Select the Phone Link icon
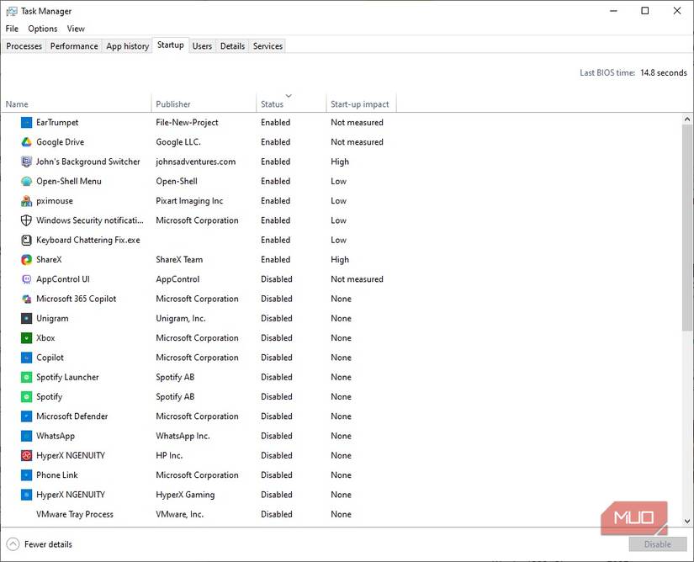Viewport: 694px width, 562px height. pyautogui.click(x=26, y=475)
